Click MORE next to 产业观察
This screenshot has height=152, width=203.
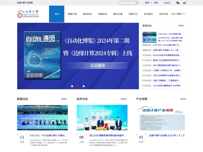point(183,99)
